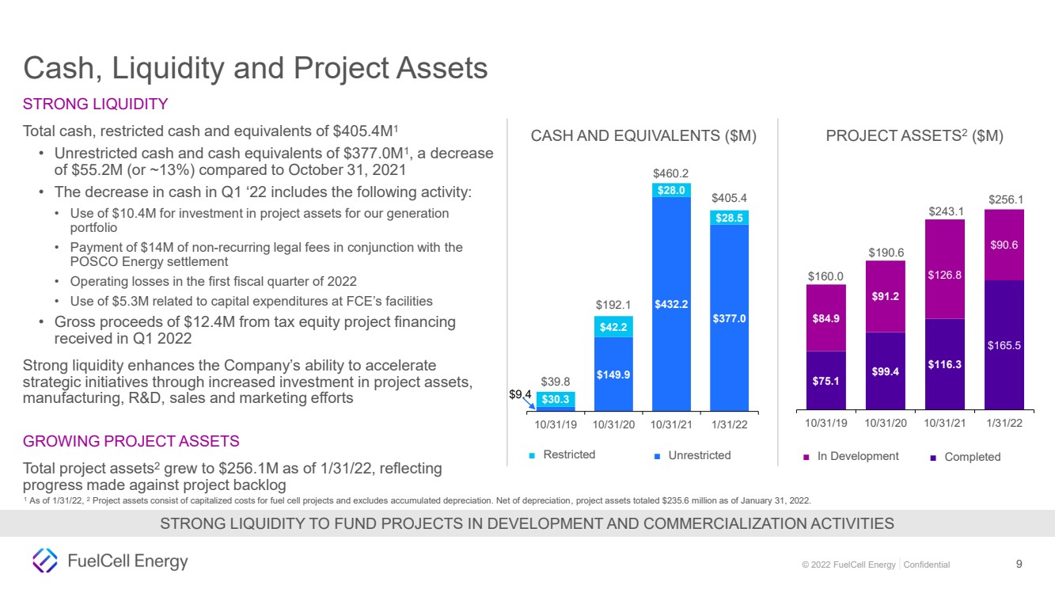The width and height of the screenshot is (1055, 593).
Task: Click the $90.6 in-development bar value
Action: (1004, 245)
